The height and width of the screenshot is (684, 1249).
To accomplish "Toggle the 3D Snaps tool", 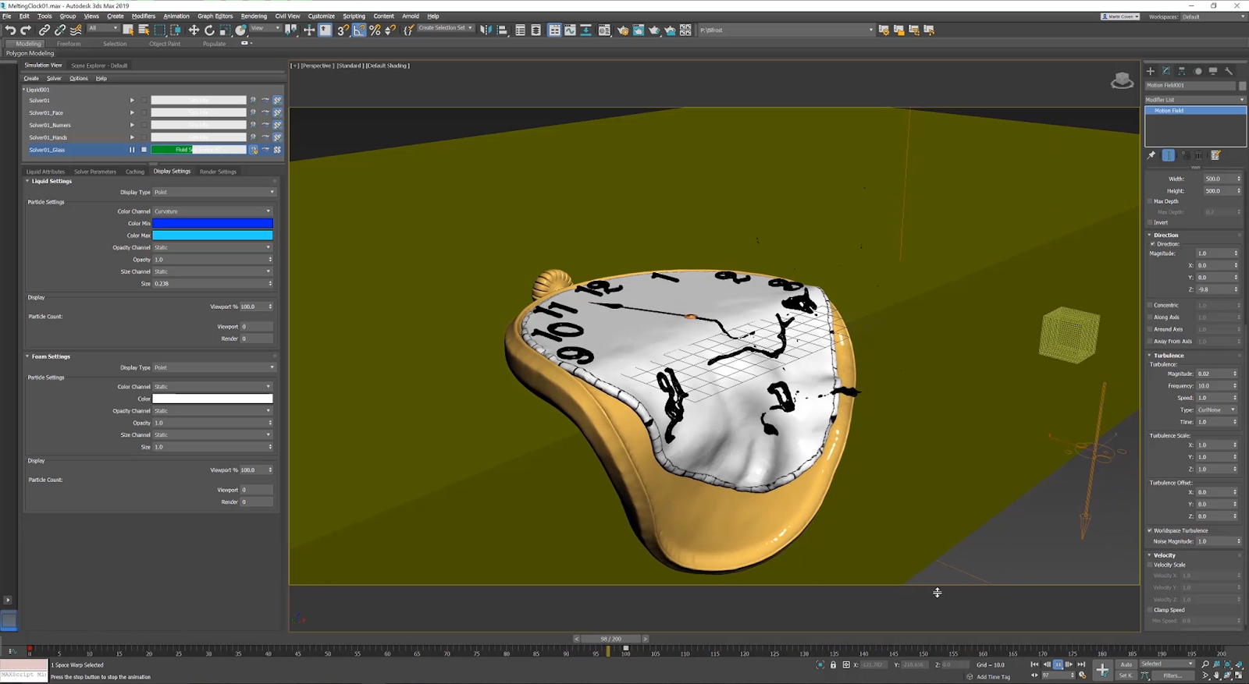I will [343, 30].
